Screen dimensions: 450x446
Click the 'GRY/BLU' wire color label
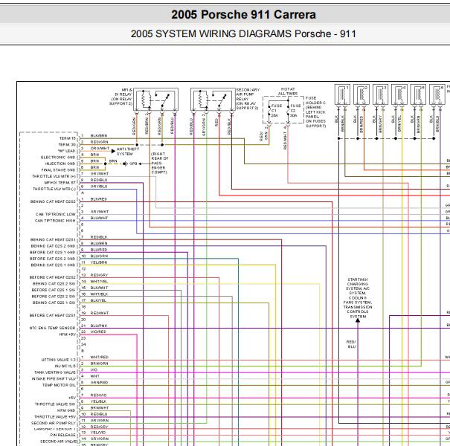click(x=99, y=186)
